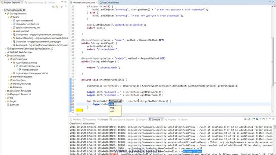Image resolution: width=276 pixels, height=155 pixels.
Task: Select Autowired annotation tree item
Action: coord(41,45)
